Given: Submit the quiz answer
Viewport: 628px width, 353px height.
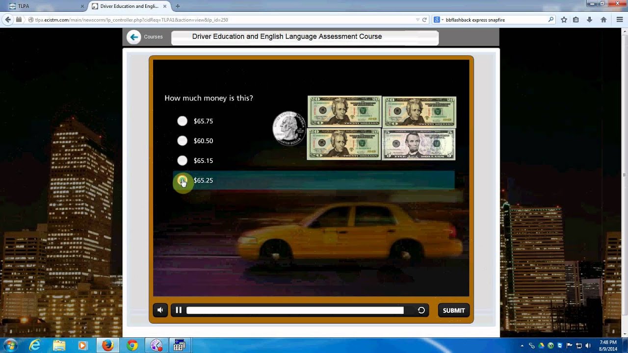Looking at the screenshot, I should [454, 310].
